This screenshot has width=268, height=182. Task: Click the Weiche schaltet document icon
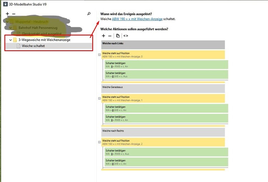[18, 46]
